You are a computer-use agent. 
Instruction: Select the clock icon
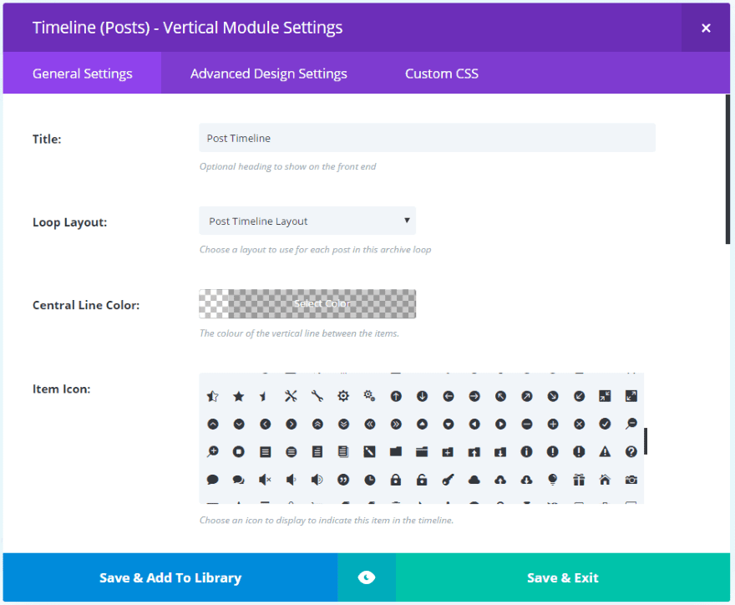point(370,480)
